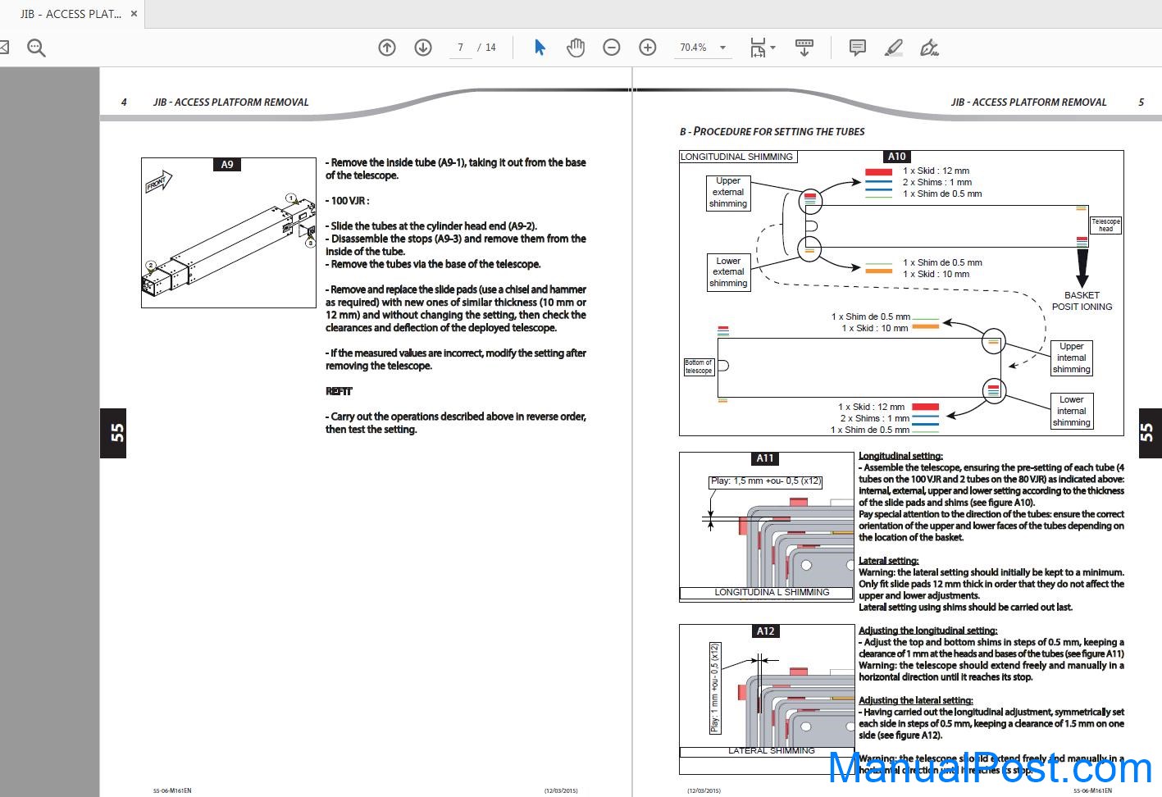The image size is (1162, 797).
Task: Click the 'Lower internal shimming' label box
Action: [x=1072, y=412]
